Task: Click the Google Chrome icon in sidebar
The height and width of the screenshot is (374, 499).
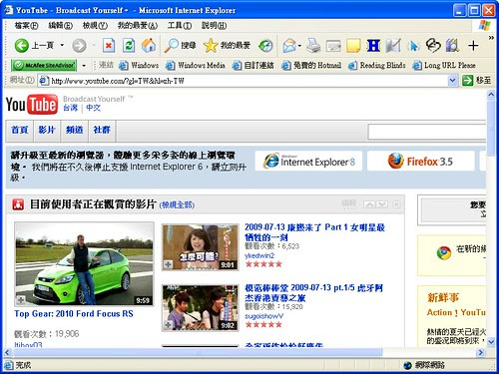Action: (x=444, y=253)
